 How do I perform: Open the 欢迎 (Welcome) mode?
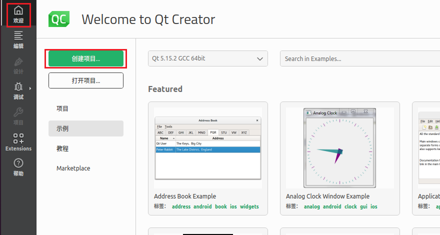(18, 15)
